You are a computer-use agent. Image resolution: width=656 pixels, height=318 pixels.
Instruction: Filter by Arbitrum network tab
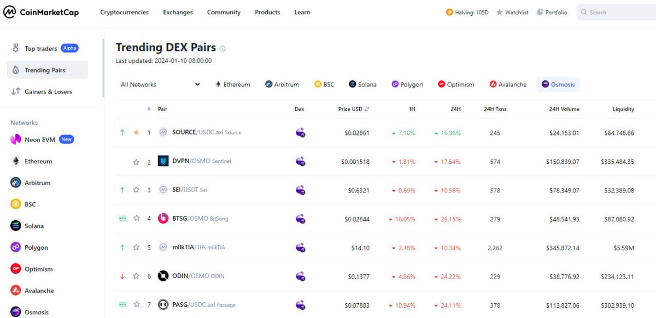click(x=282, y=84)
